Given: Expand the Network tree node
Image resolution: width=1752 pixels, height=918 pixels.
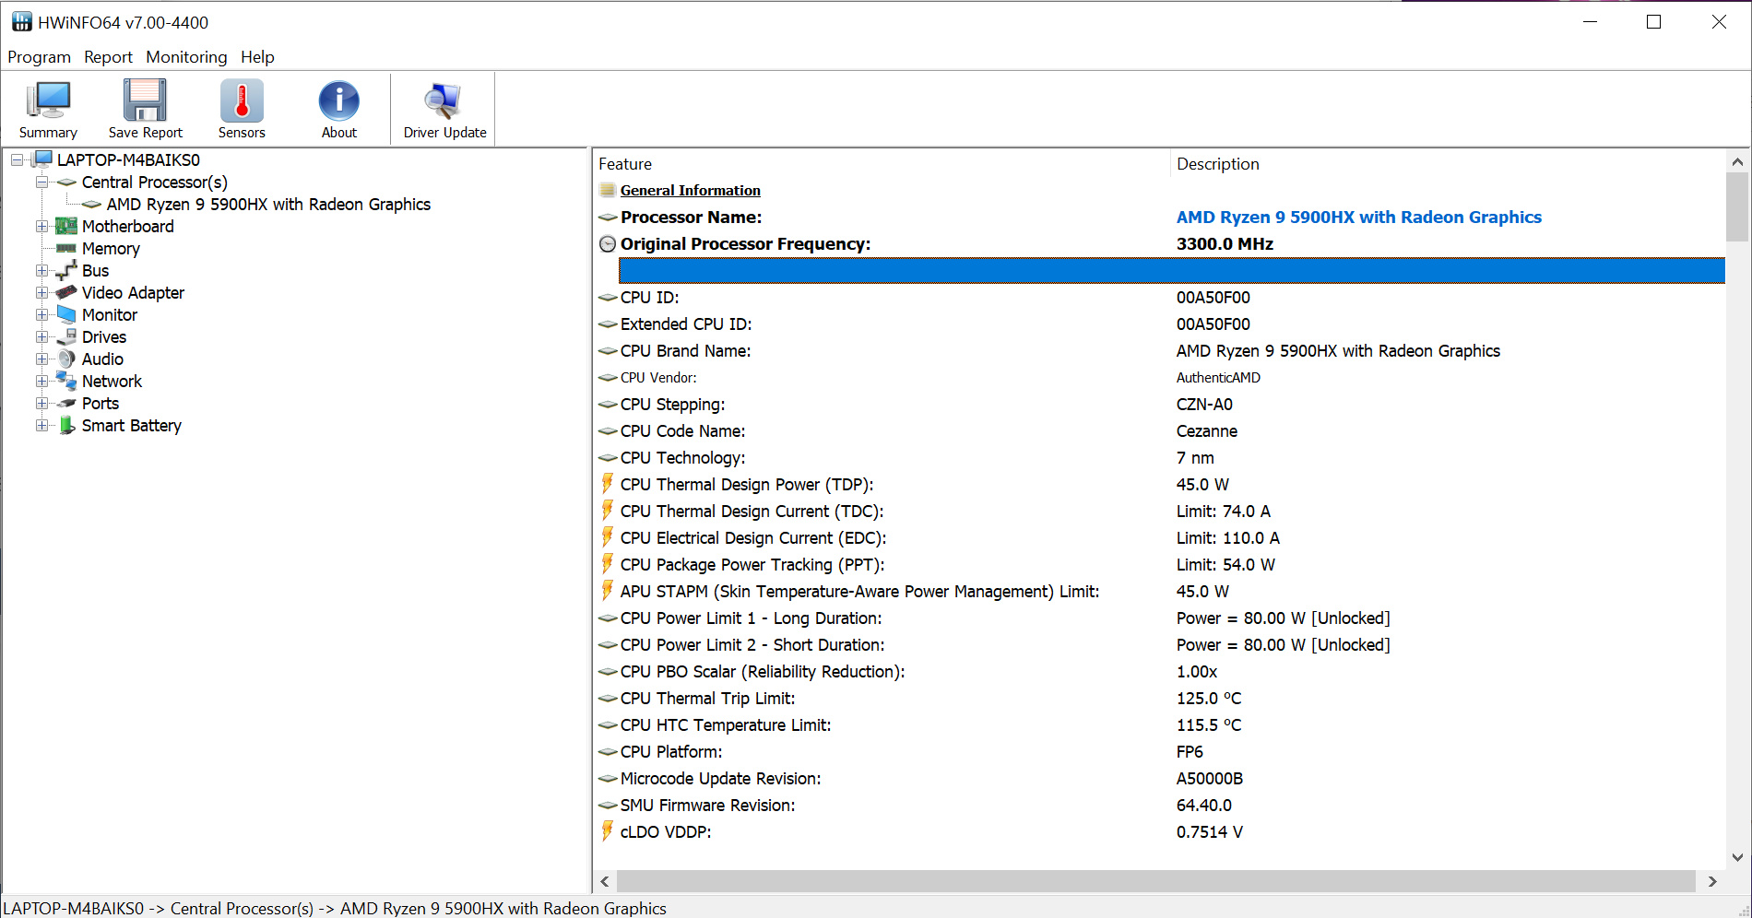Looking at the screenshot, I should 41,381.
